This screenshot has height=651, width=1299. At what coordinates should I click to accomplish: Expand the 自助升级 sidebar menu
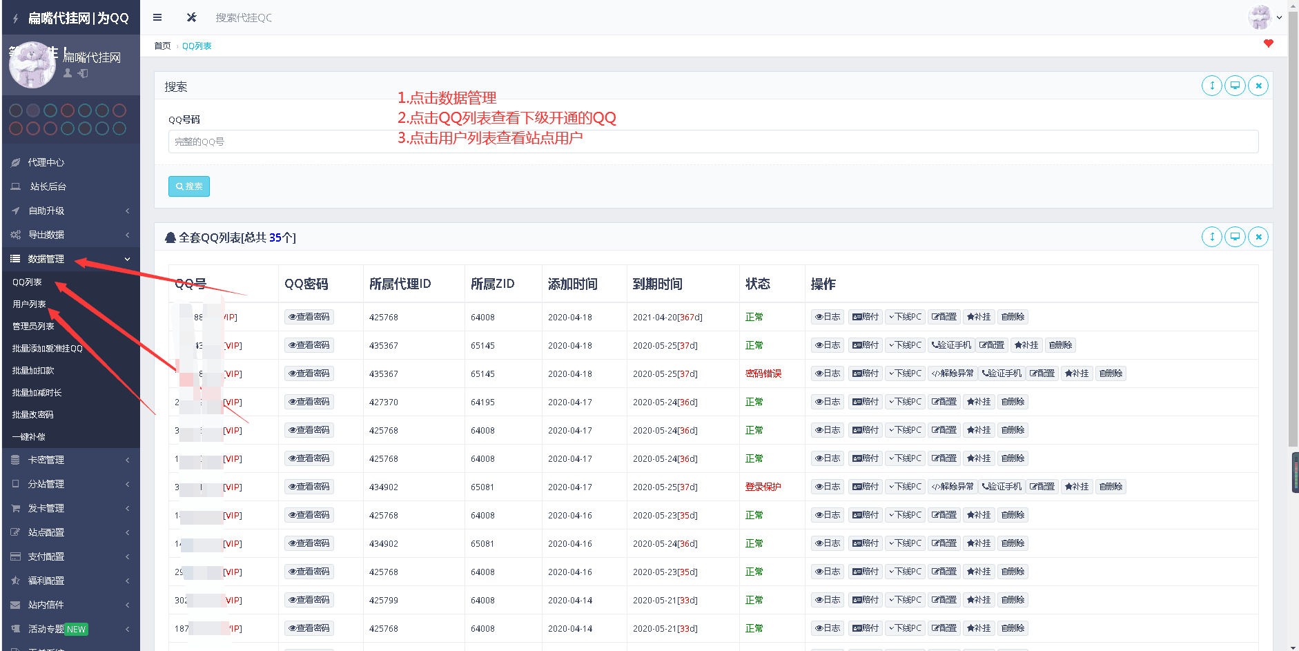(70, 211)
